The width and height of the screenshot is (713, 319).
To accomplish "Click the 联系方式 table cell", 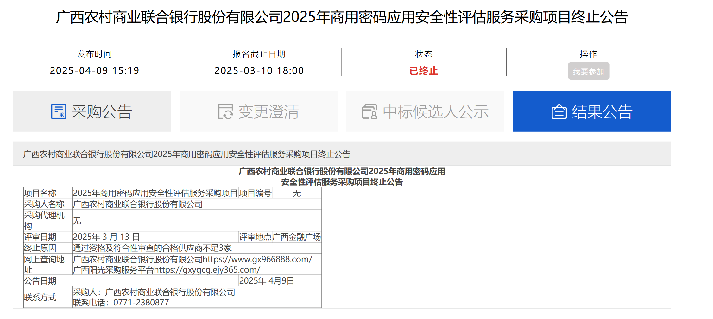I will click(x=48, y=297).
